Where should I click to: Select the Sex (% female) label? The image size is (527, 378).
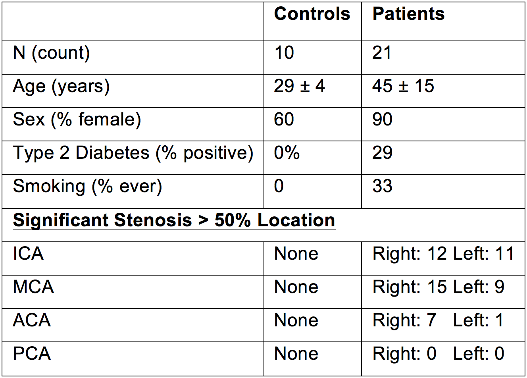tap(77, 120)
